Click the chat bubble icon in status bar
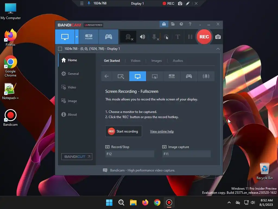The width and height of the screenshot is (278, 209). click(x=105, y=170)
